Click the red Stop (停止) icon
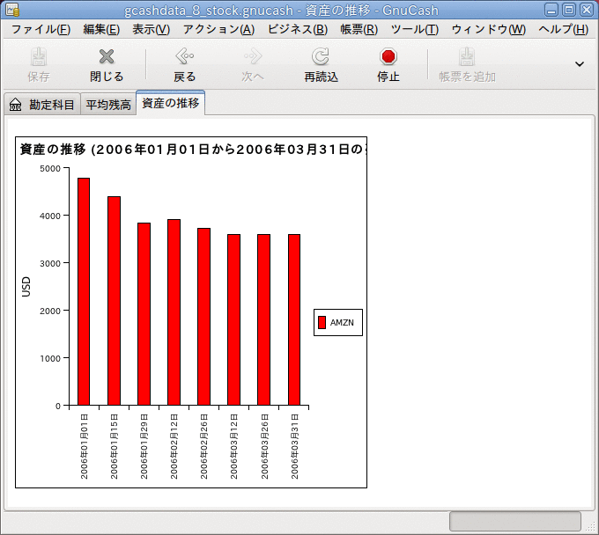599x535 pixels. [388, 58]
